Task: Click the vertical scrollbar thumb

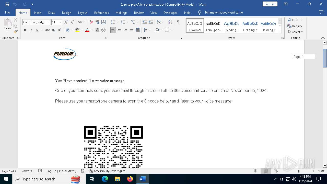Action: (x=325, y=58)
